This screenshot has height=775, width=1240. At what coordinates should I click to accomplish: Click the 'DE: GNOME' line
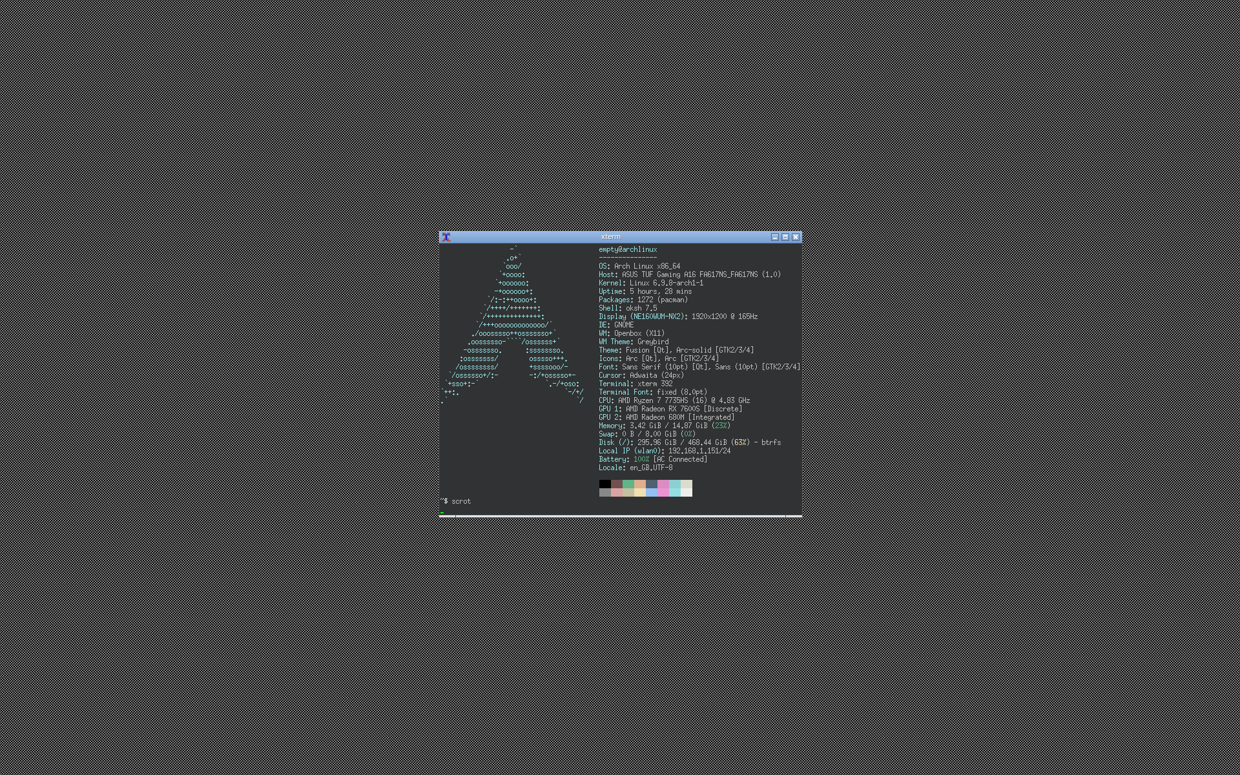click(x=616, y=325)
